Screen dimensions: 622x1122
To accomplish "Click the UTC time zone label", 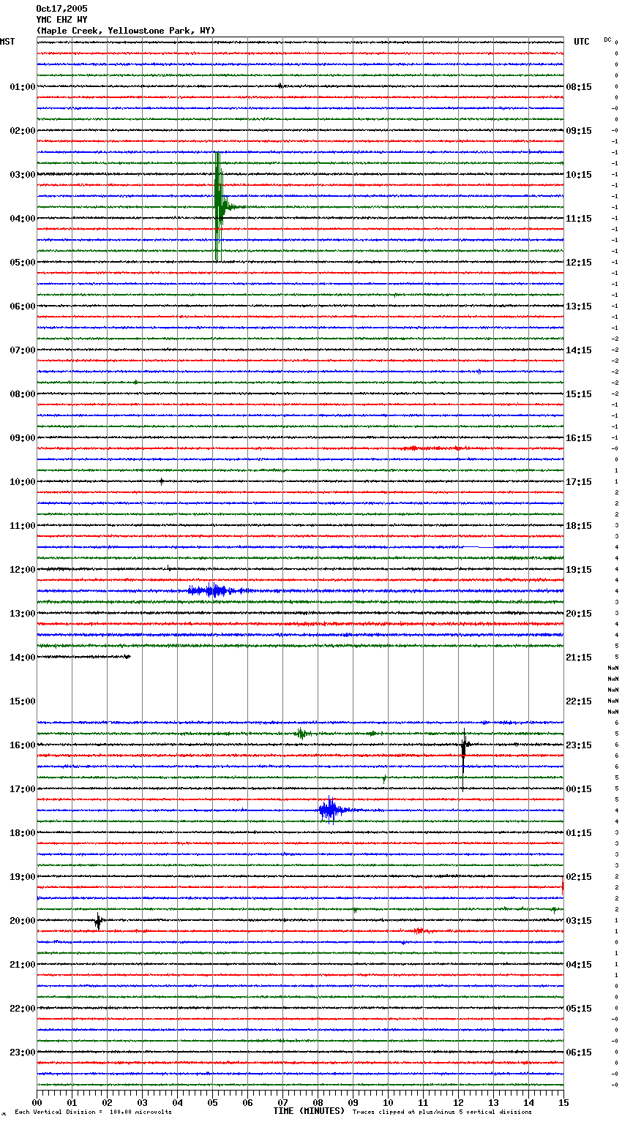I will [582, 42].
